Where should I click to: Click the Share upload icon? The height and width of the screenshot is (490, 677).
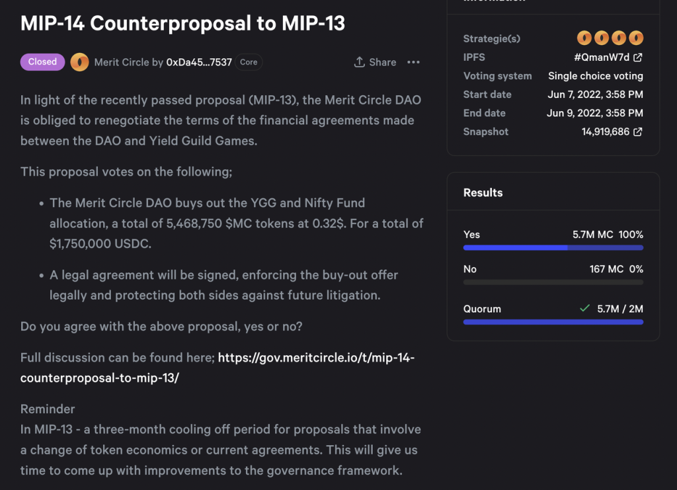[x=360, y=62]
